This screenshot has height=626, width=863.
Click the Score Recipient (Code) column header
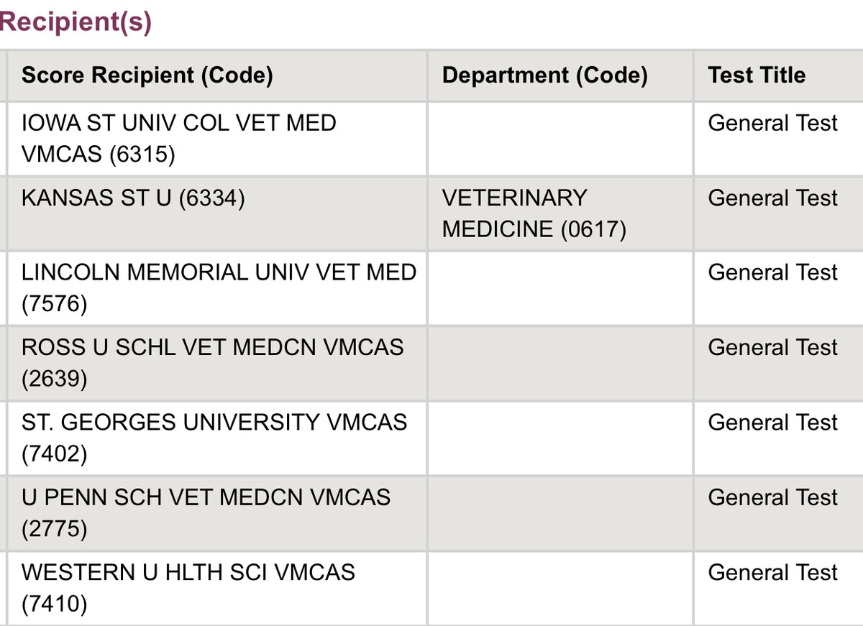pos(147,75)
